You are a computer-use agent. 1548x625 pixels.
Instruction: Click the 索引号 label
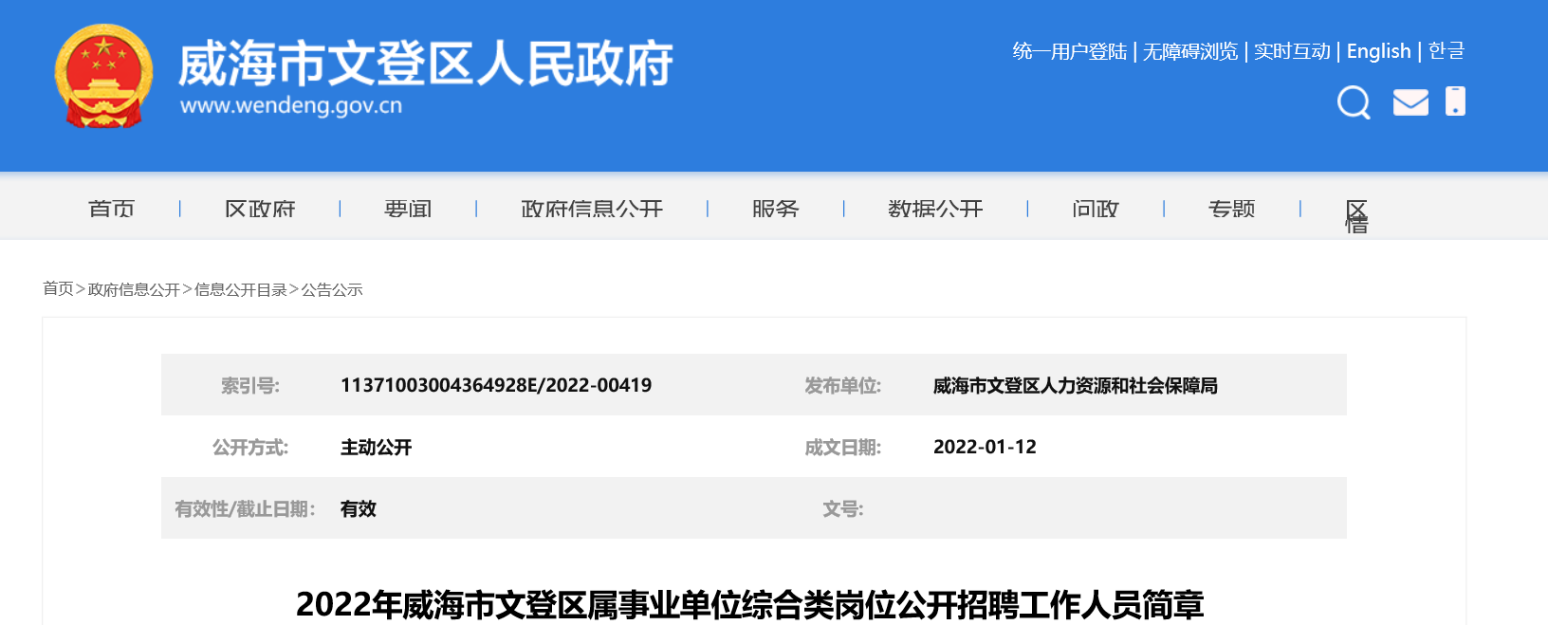click(250, 385)
